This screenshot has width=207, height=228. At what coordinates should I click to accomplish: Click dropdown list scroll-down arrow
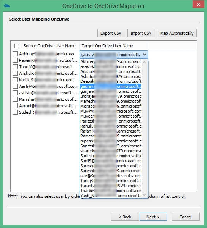pos(145,194)
